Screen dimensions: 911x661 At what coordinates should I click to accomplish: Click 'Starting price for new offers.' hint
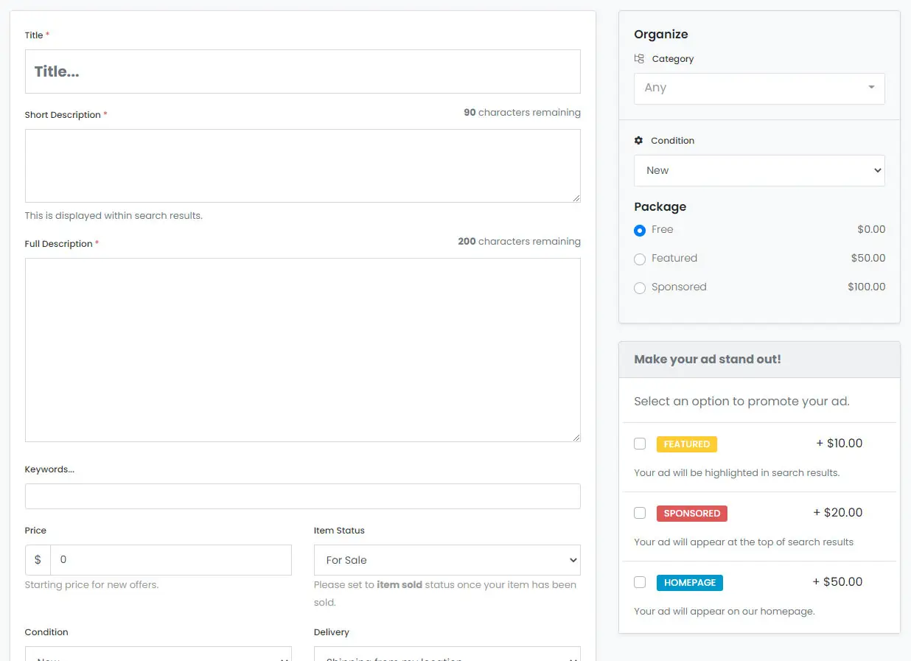(91, 585)
